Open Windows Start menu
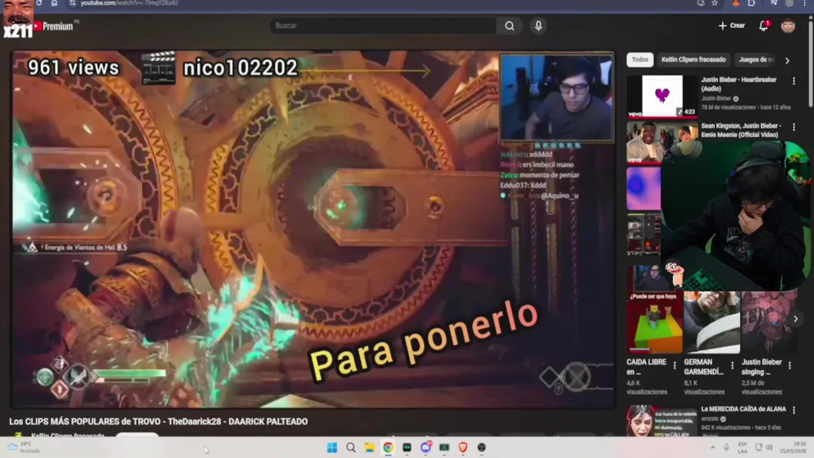The height and width of the screenshot is (458, 814). [332, 448]
